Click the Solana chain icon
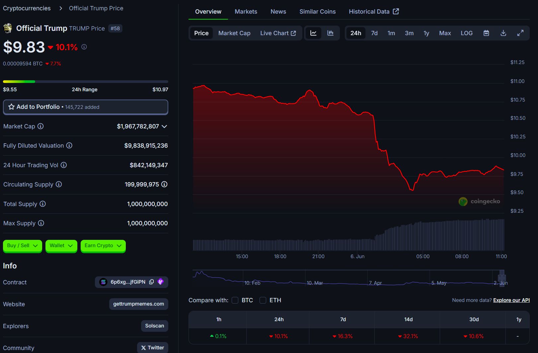The width and height of the screenshot is (538, 353). 103,282
